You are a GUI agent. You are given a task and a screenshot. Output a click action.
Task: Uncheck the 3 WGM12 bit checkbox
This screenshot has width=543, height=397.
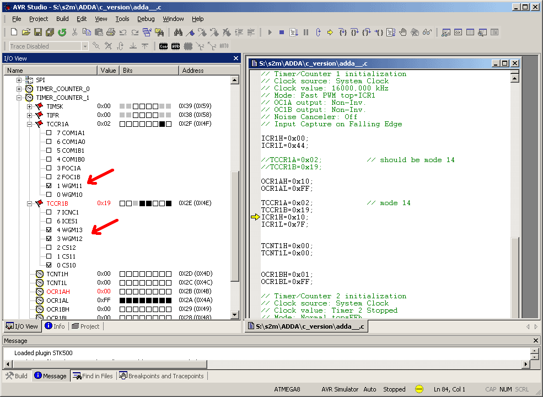click(x=49, y=238)
